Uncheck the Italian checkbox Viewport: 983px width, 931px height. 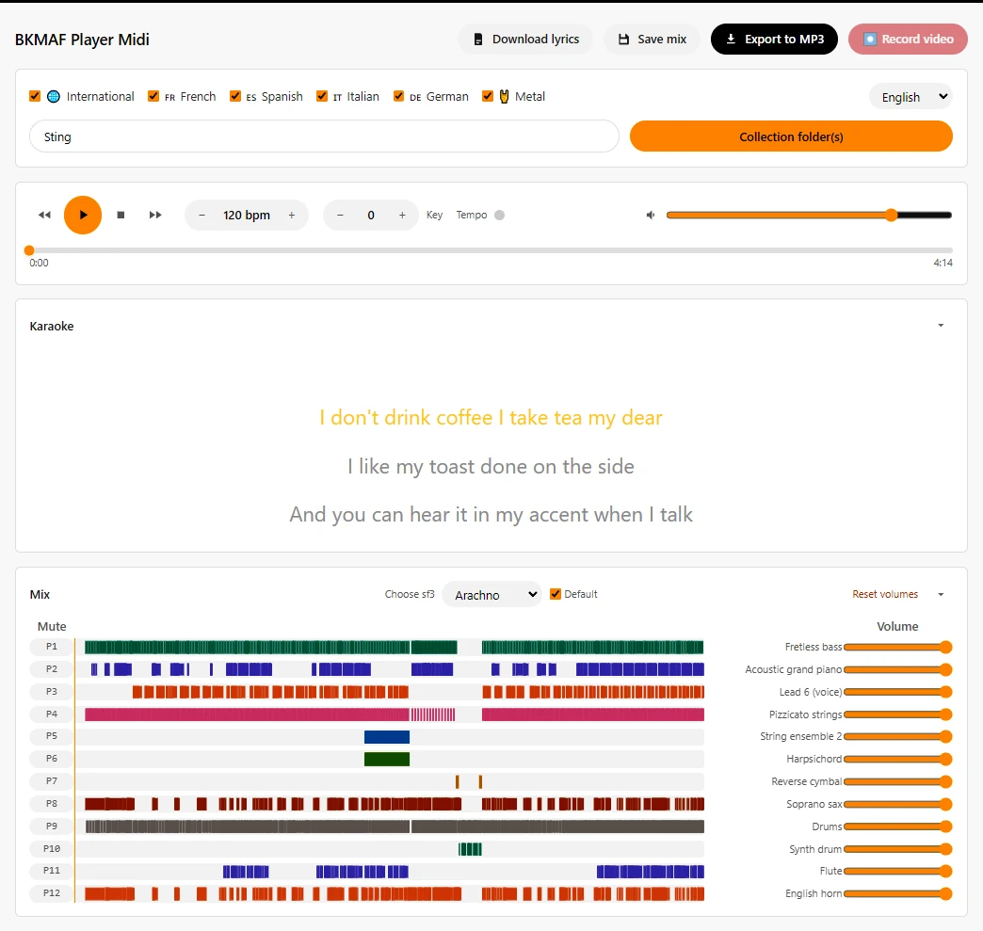[322, 96]
